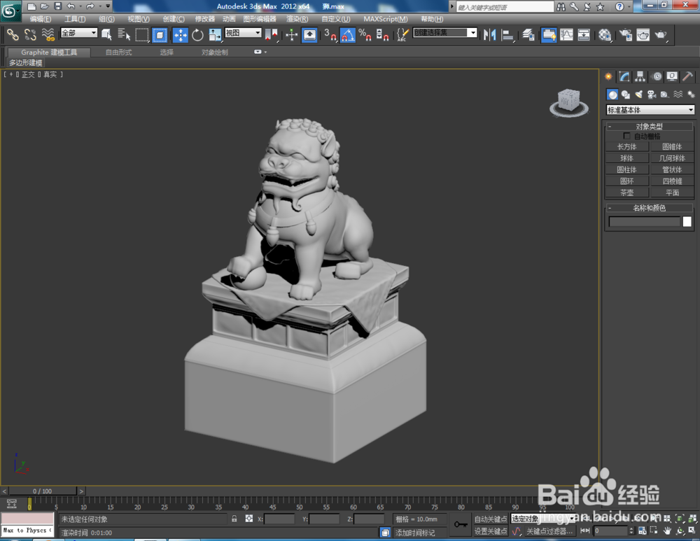The width and height of the screenshot is (700, 541).
Task: Toggle the Window/Crossing selection mode
Action: tap(160, 34)
